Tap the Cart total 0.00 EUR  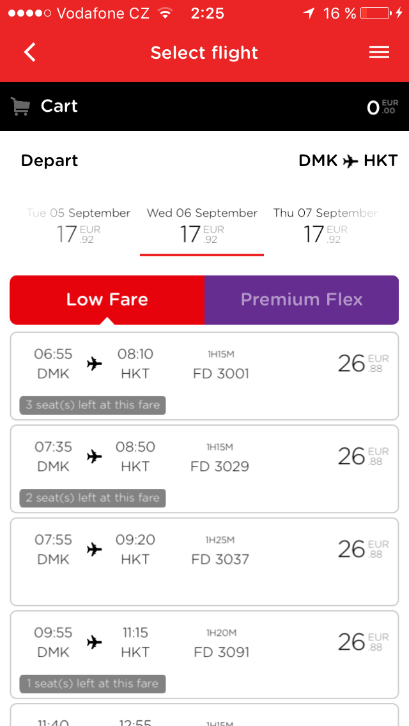point(382,107)
